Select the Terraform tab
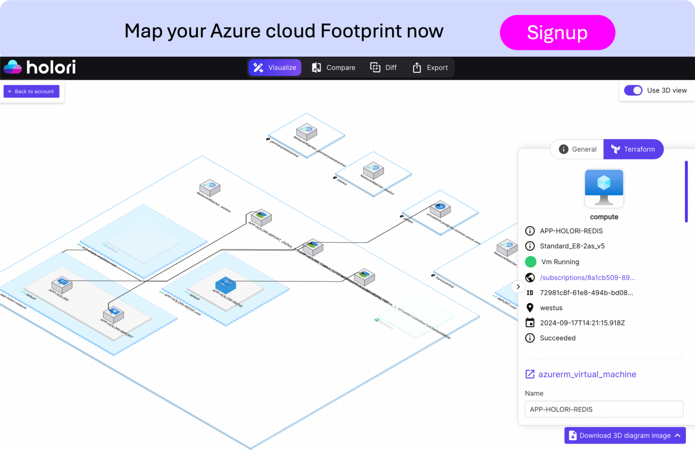Image resolution: width=695 pixels, height=451 pixels. (633, 149)
